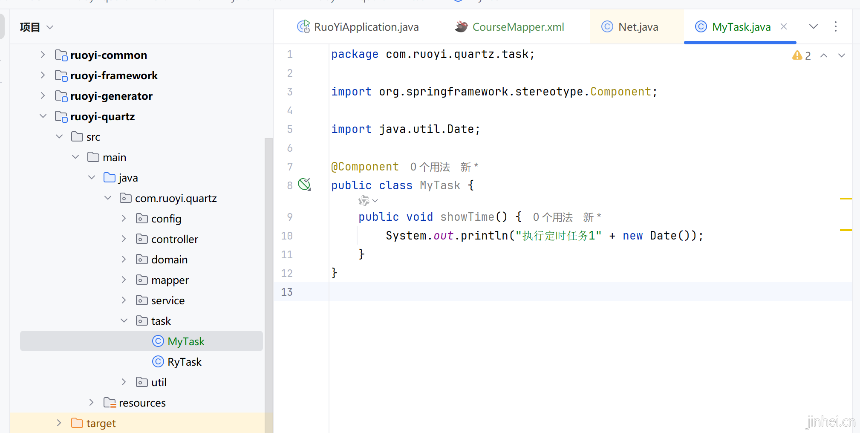Click the config package icon

coord(142,218)
